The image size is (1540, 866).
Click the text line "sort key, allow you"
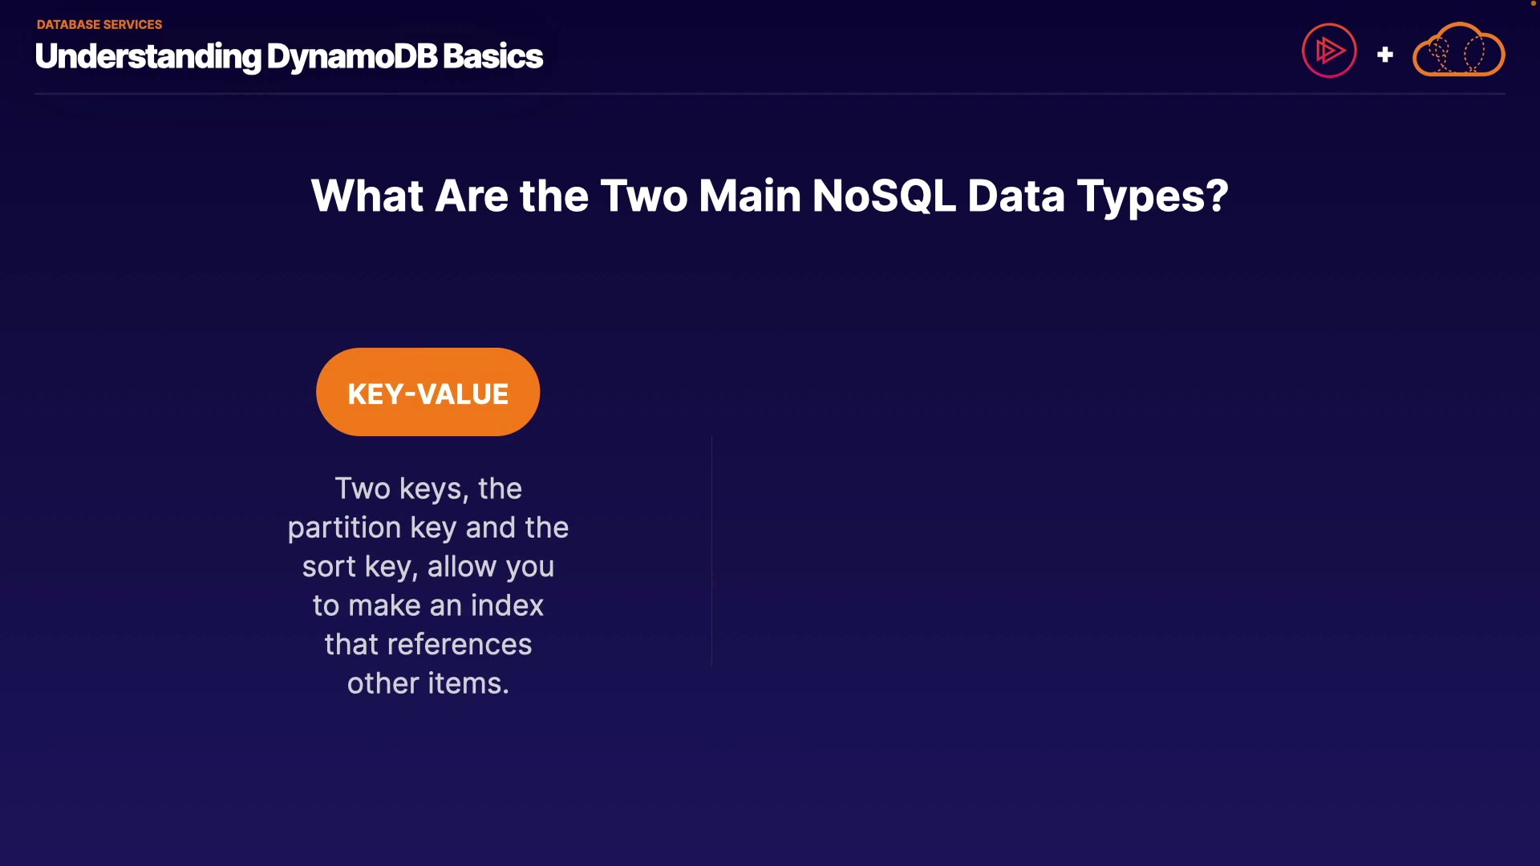428,567
